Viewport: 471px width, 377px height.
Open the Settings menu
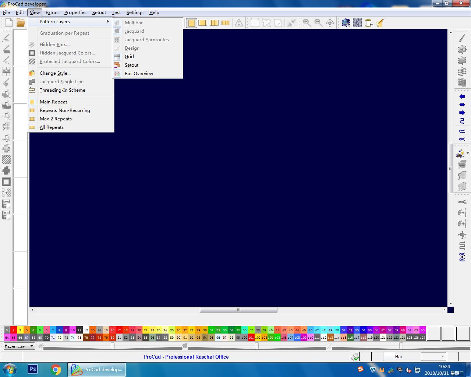pyautogui.click(x=135, y=13)
